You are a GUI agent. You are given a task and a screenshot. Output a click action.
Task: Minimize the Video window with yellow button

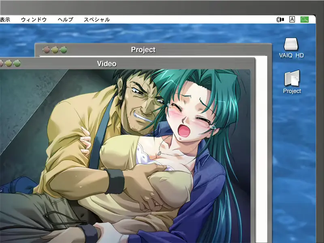[8, 63]
